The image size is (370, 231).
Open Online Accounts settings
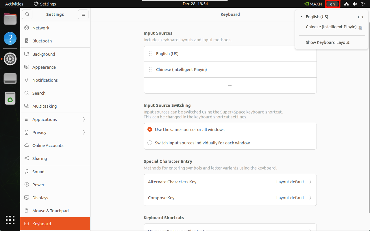[55, 146]
